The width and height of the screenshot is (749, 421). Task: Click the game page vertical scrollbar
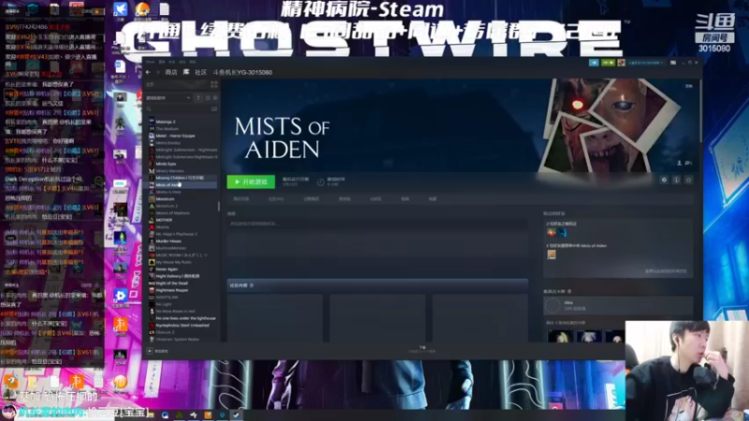point(699,110)
